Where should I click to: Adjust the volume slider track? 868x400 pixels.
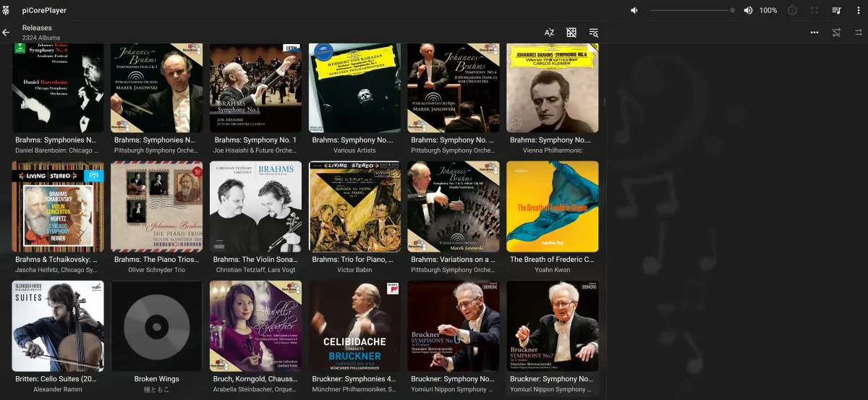[692, 10]
